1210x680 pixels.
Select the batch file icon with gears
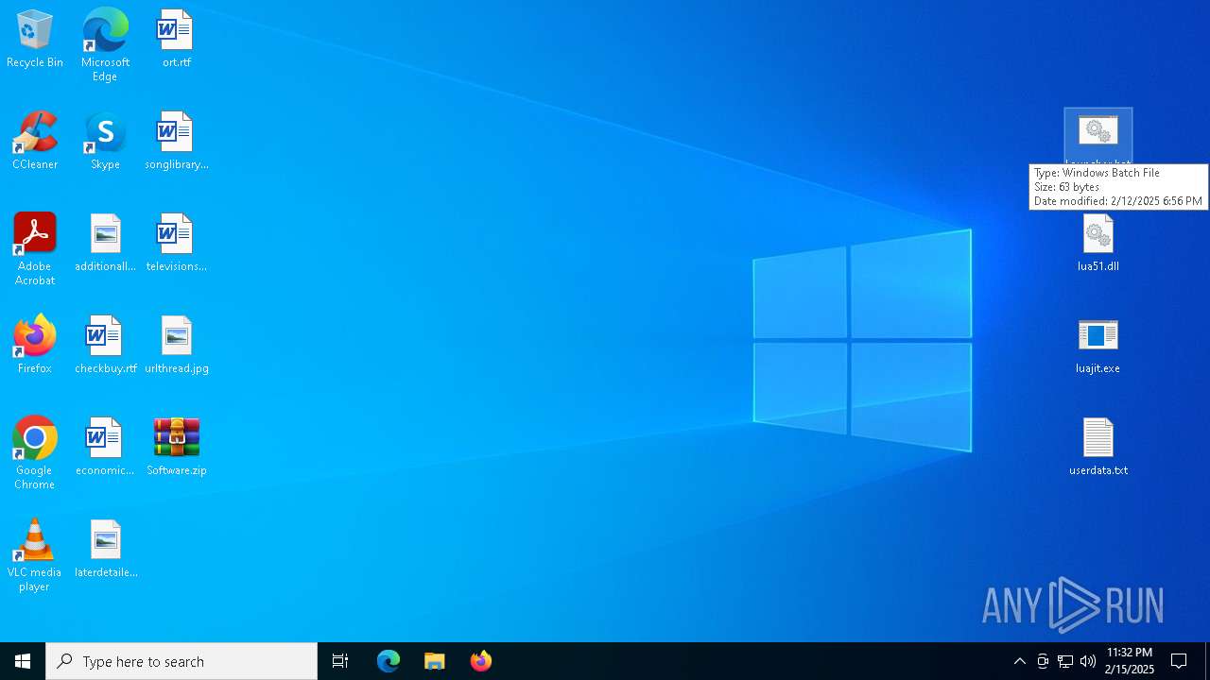(x=1098, y=135)
